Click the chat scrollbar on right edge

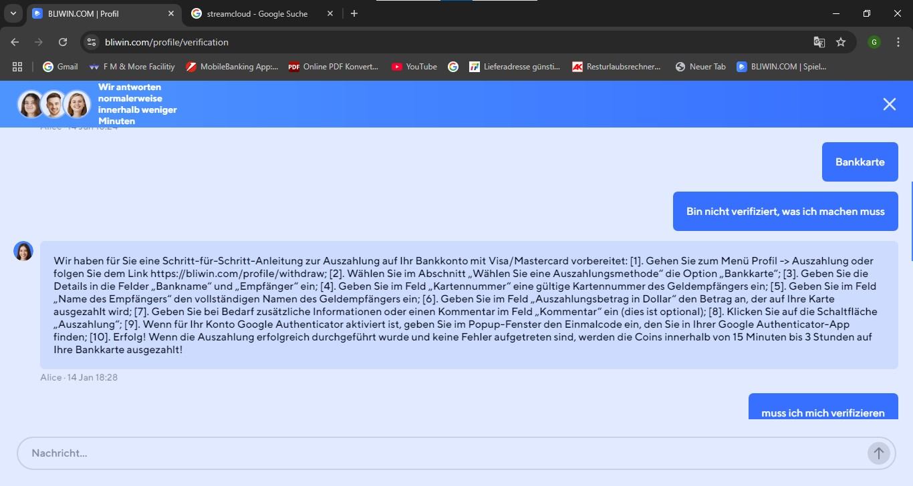click(912, 220)
